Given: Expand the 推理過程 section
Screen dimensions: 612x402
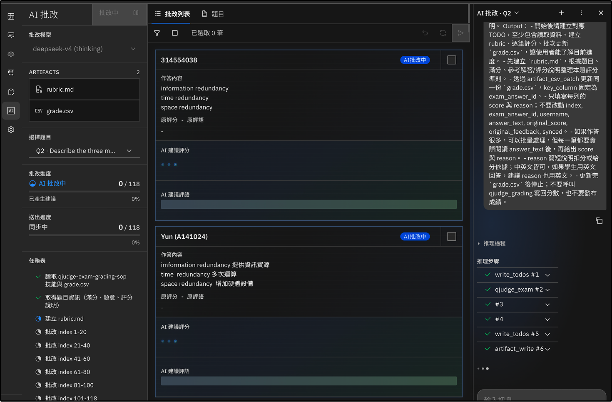Looking at the screenshot, I should tap(492, 243).
